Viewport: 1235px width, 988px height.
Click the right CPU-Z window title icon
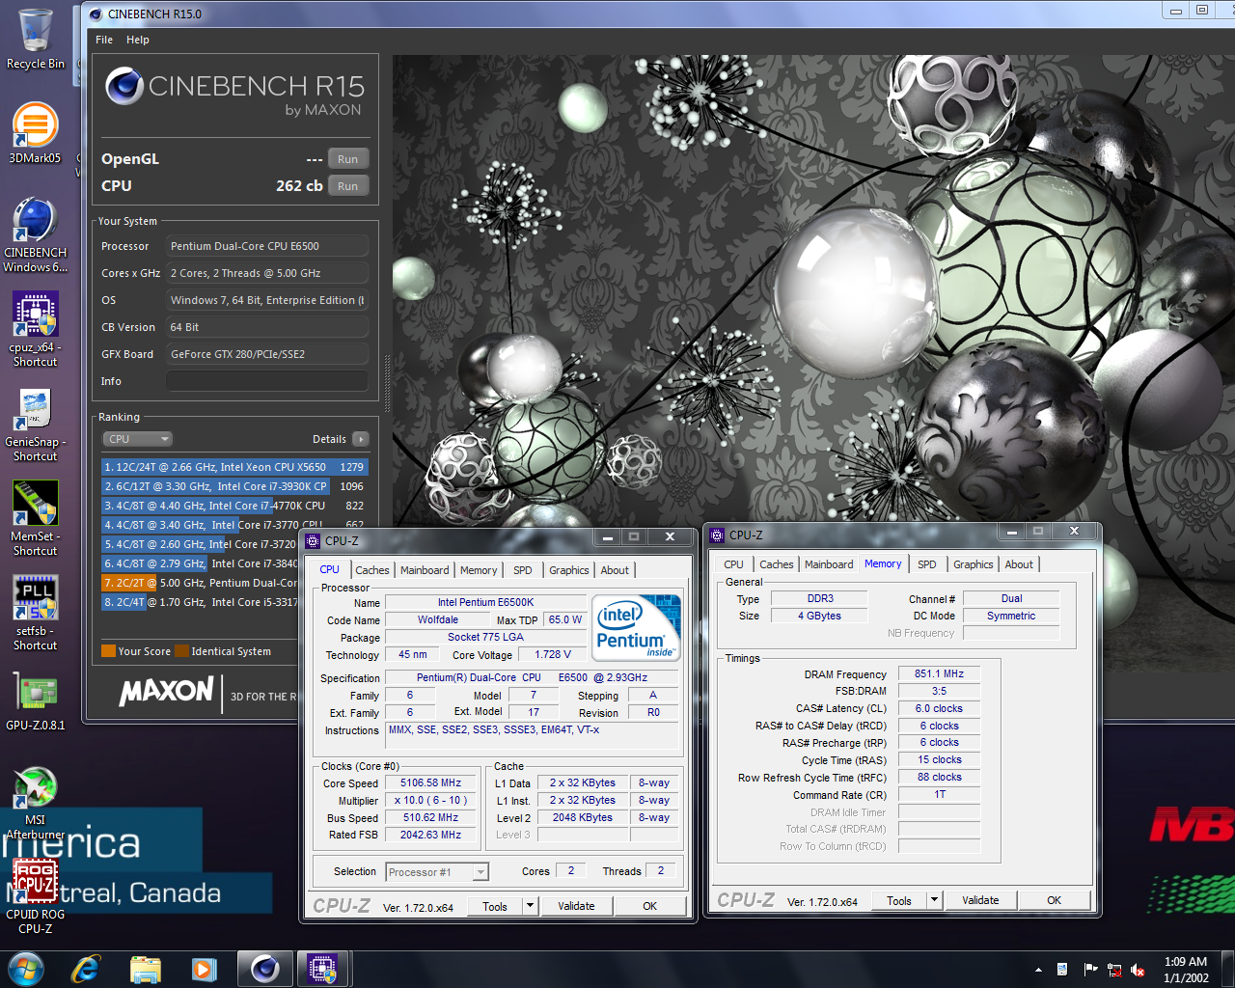(717, 535)
